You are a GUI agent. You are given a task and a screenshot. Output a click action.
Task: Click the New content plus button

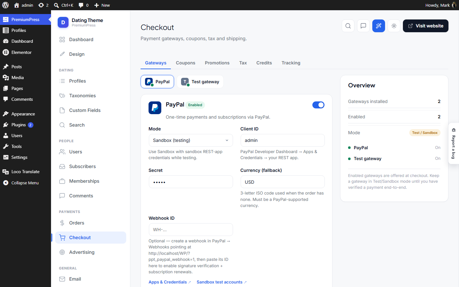(102, 5)
